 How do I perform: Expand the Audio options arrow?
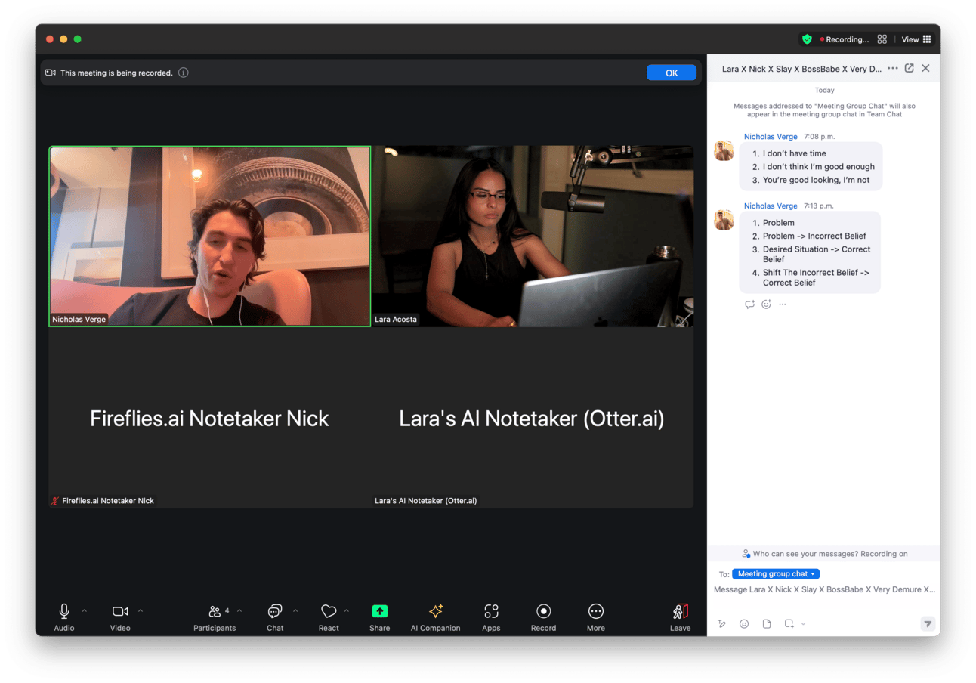pyautogui.click(x=84, y=610)
